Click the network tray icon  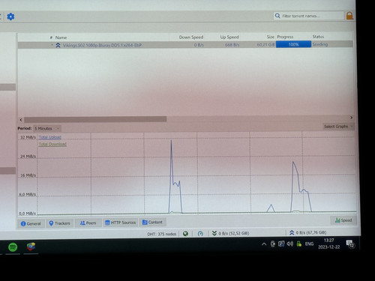click(x=281, y=244)
